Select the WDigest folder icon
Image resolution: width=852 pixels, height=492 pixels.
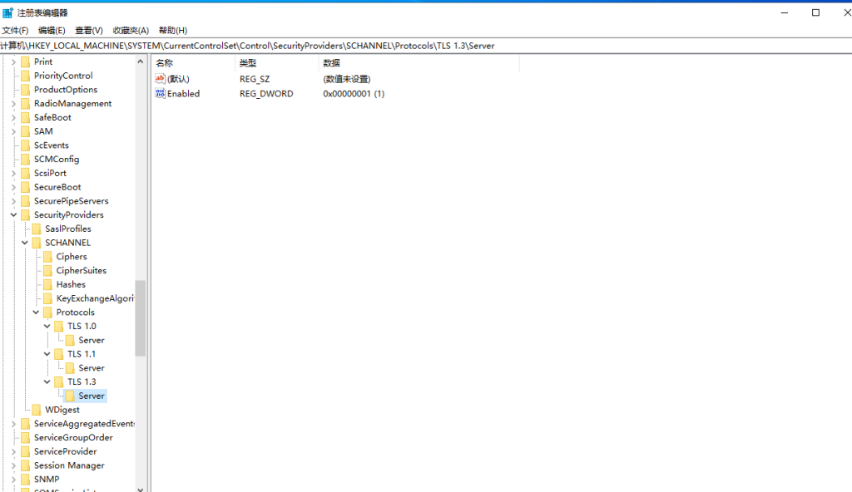coord(36,410)
